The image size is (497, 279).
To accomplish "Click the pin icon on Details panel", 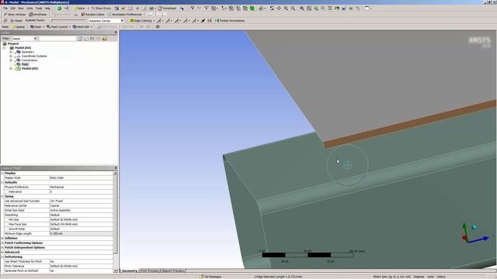I will click(x=116, y=168).
